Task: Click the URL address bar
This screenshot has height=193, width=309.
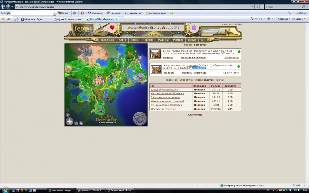Action: pos(134,7)
